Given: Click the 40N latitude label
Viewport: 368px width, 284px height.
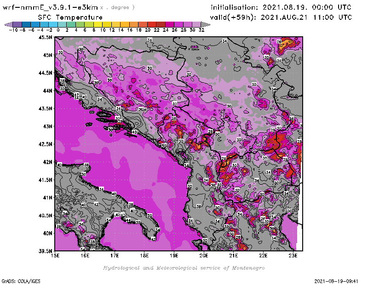Looking at the screenshot, I should click(x=47, y=233).
